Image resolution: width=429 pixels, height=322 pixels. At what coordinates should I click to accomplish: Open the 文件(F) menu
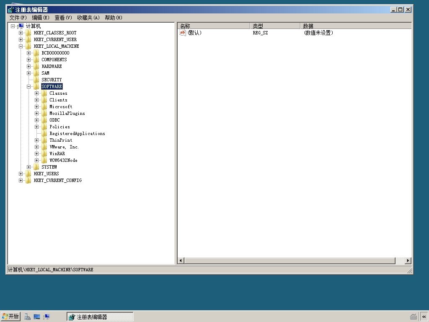[x=18, y=18]
